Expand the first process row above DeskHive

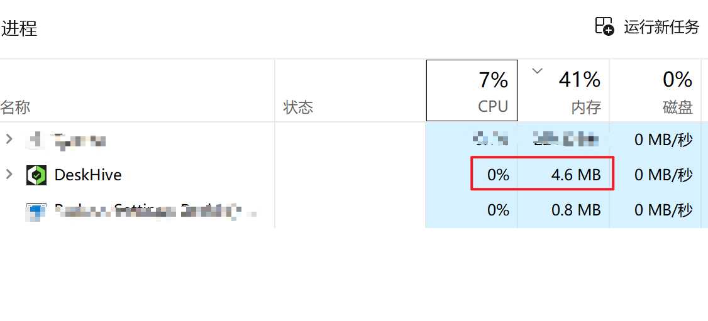pyautogui.click(x=9, y=139)
